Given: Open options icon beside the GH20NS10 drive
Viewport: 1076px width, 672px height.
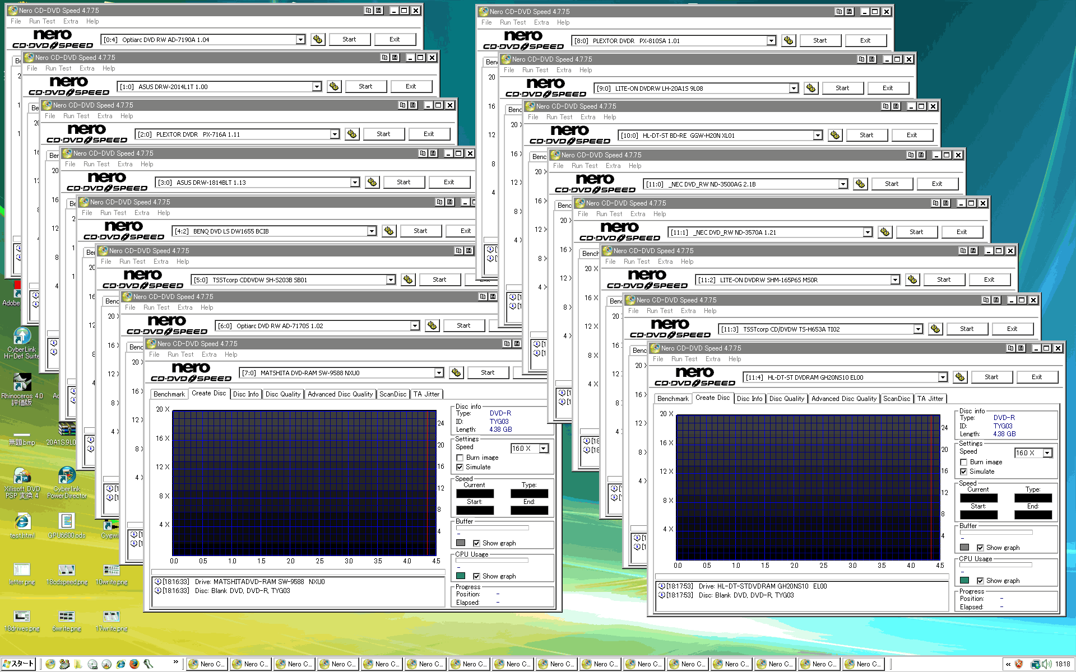Looking at the screenshot, I should click(x=960, y=377).
